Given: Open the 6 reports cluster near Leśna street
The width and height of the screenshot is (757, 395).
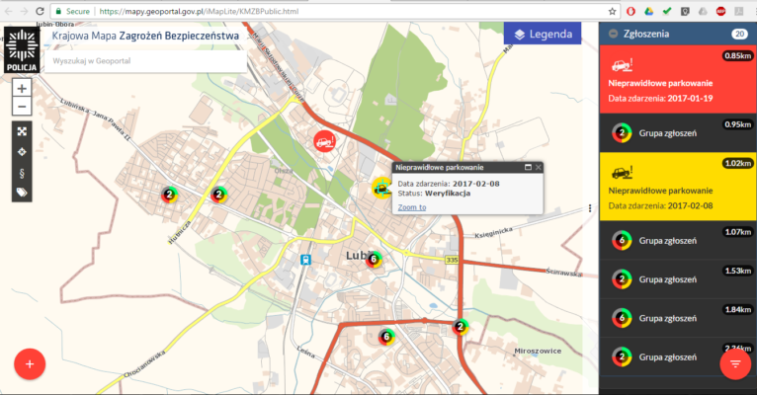Looking at the screenshot, I should click(x=386, y=337).
